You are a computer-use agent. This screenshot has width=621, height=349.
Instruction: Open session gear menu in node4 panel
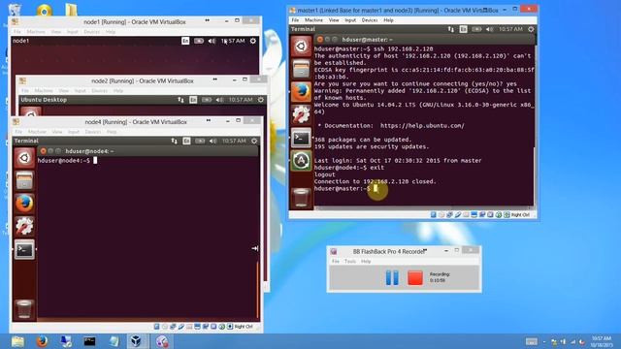pos(254,141)
